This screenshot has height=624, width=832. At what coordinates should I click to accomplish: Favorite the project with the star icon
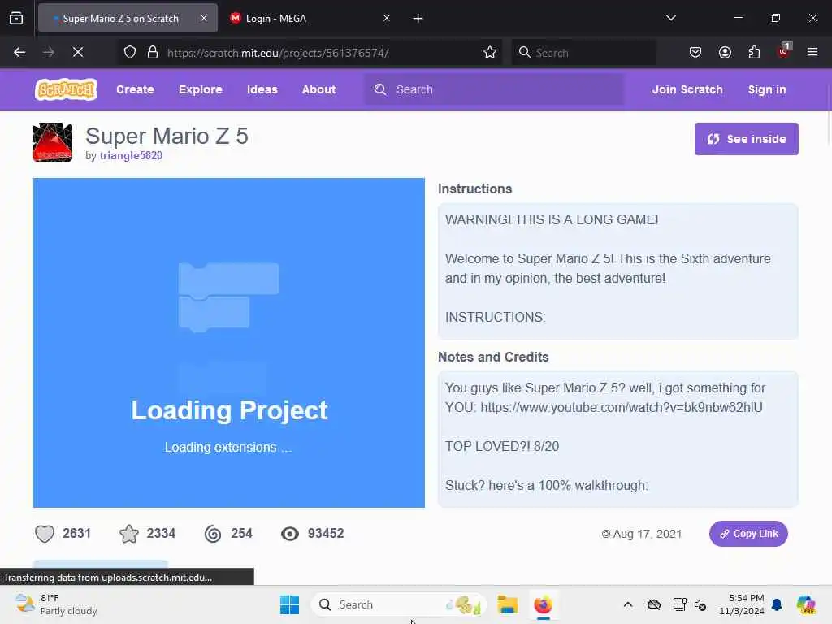[x=129, y=533]
